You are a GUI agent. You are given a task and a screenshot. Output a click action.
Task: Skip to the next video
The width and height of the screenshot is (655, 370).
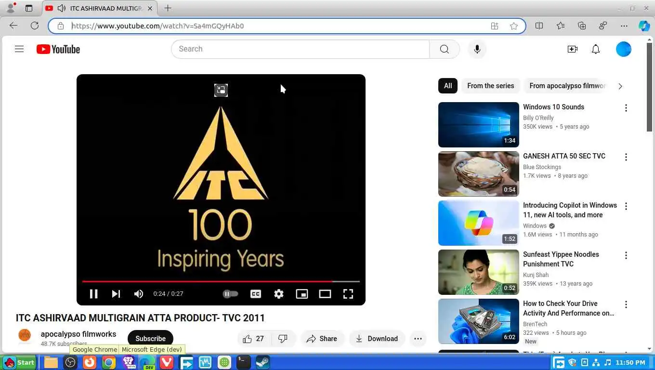tap(116, 294)
